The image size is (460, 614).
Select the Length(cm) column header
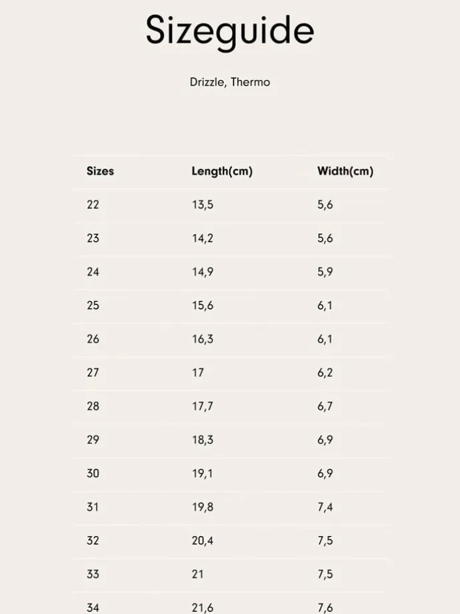pyautogui.click(x=221, y=172)
